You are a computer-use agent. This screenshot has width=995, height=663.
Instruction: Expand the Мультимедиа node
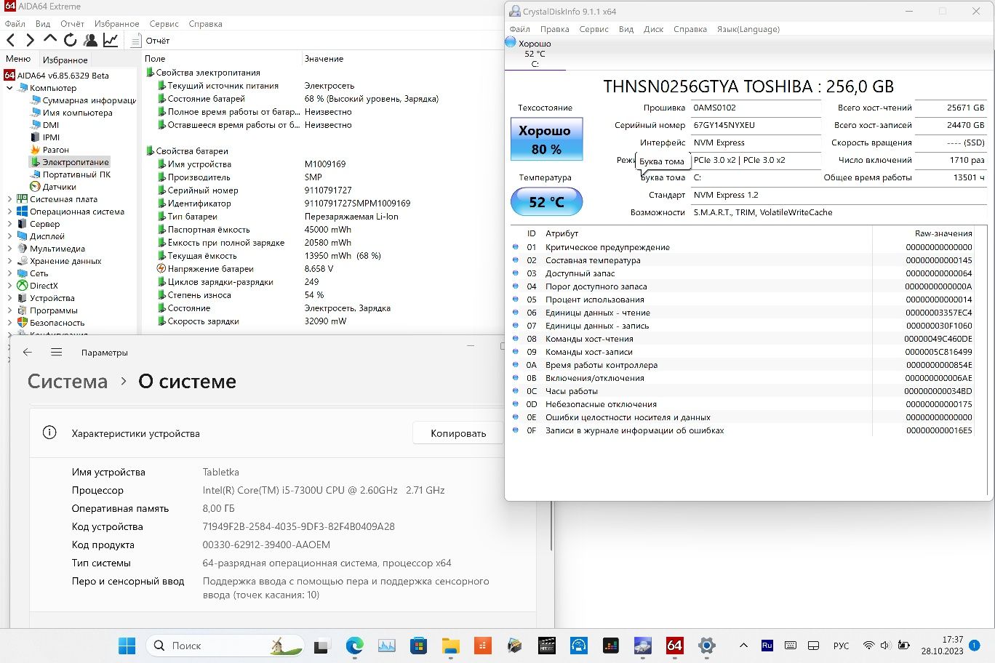[x=9, y=249]
